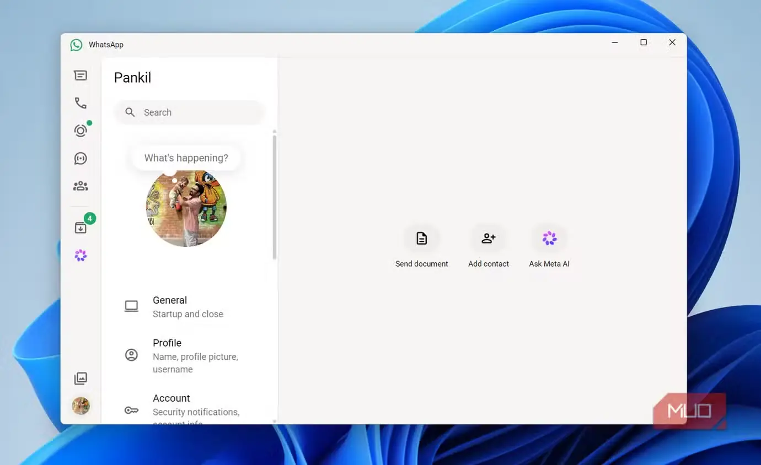
Task: Click the Ask Meta AI button
Action: (x=549, y=246)
